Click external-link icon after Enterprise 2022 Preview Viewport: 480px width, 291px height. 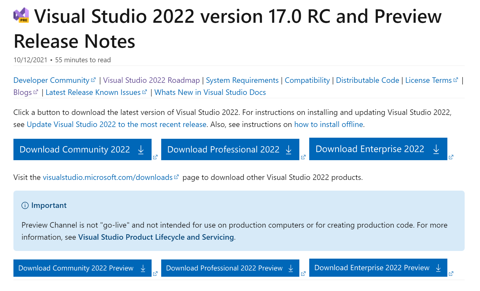[451, 273]
